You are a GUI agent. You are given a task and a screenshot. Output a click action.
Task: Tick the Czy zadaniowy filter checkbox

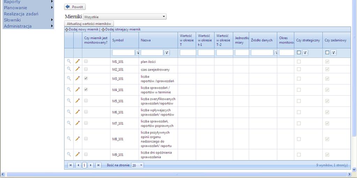[x=327, y=52]
